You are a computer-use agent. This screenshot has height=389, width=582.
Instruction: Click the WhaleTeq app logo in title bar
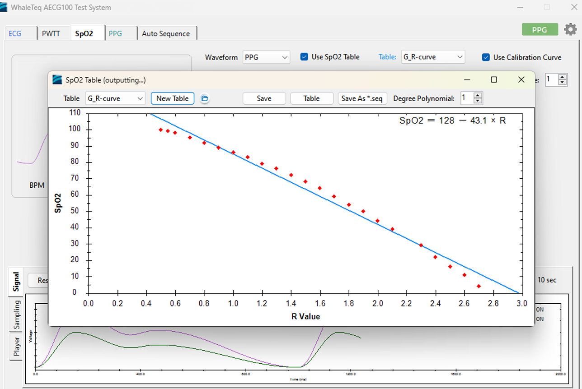coord(4,7)
